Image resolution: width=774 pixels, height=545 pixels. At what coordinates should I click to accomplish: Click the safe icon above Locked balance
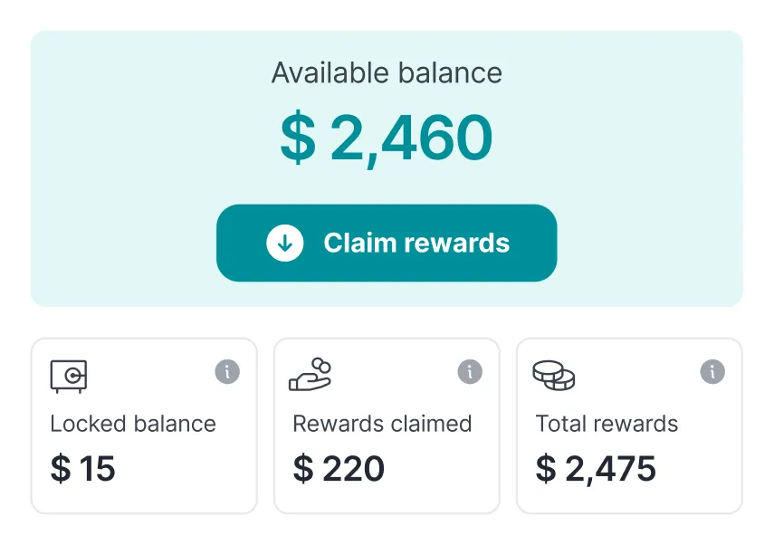(x=69, y=375)
